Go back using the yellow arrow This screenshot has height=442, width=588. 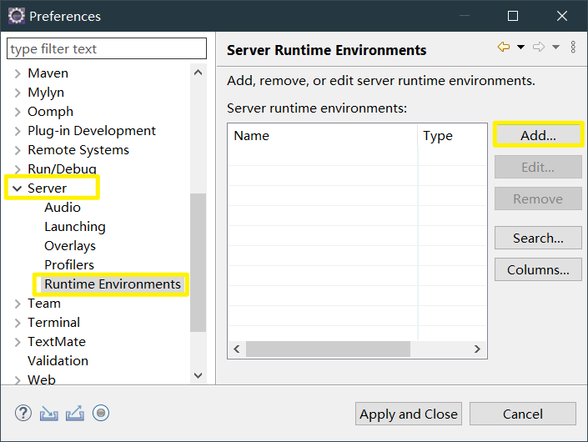pyautogui.click(x=503, y=48)
